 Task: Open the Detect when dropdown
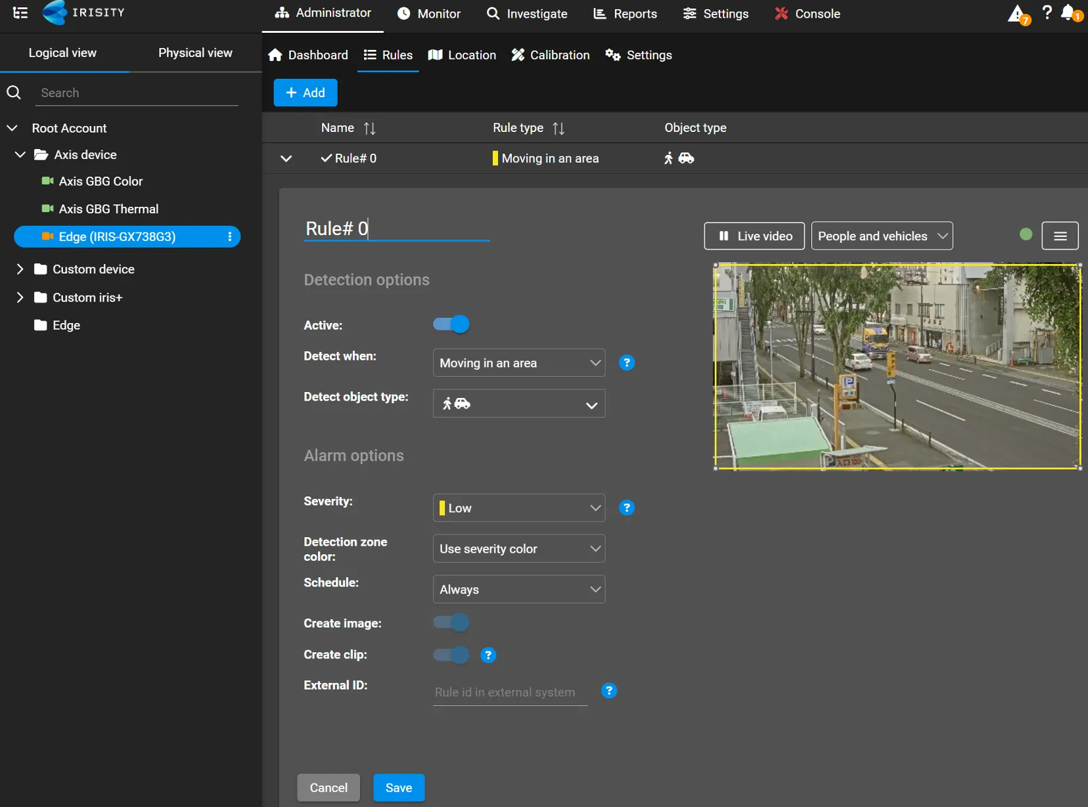519,362
